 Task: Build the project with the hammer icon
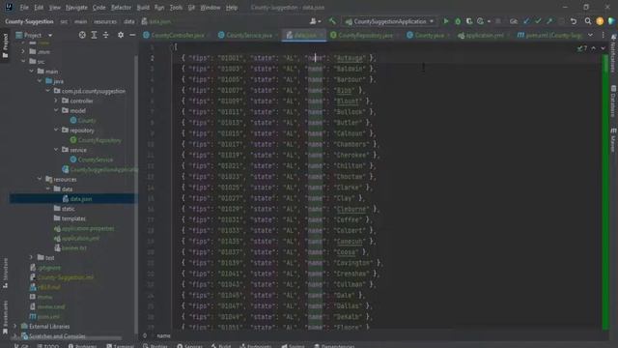tap(332, 21)
